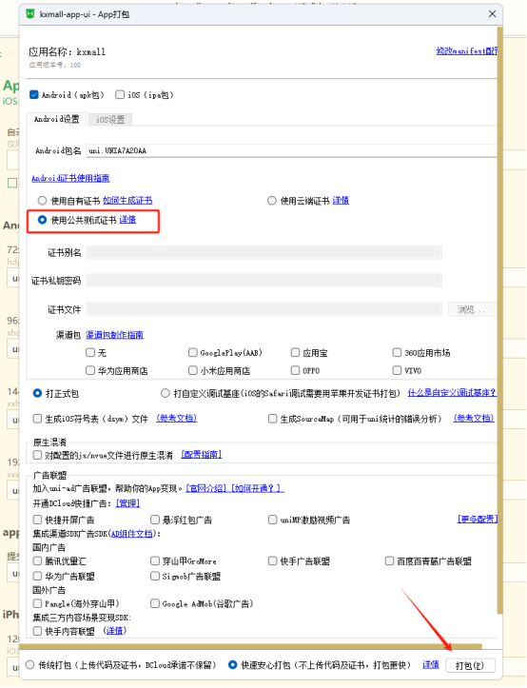Click the Android包名 input field
This screenshot has width=527, height=688.
point(292,150)
